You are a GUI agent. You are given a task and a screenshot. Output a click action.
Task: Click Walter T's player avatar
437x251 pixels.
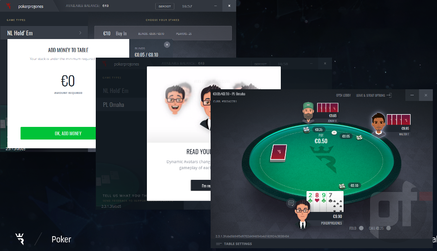378,124
